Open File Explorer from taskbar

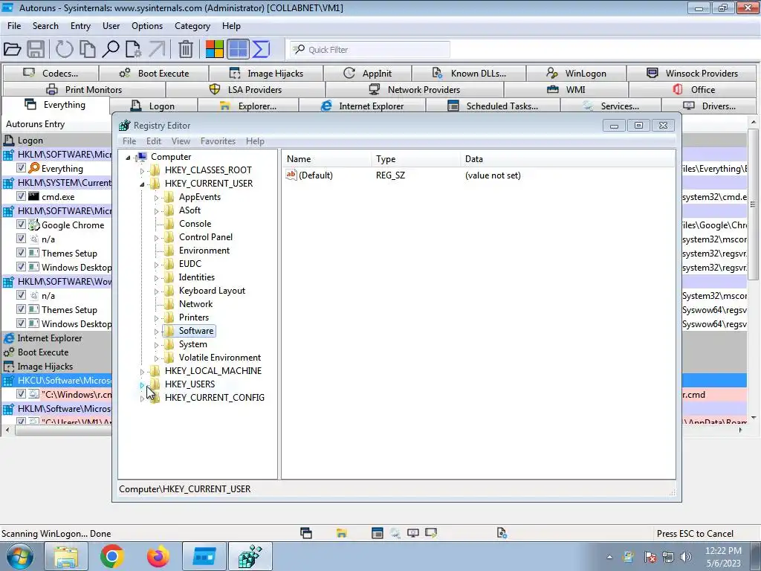pos(66,556)
